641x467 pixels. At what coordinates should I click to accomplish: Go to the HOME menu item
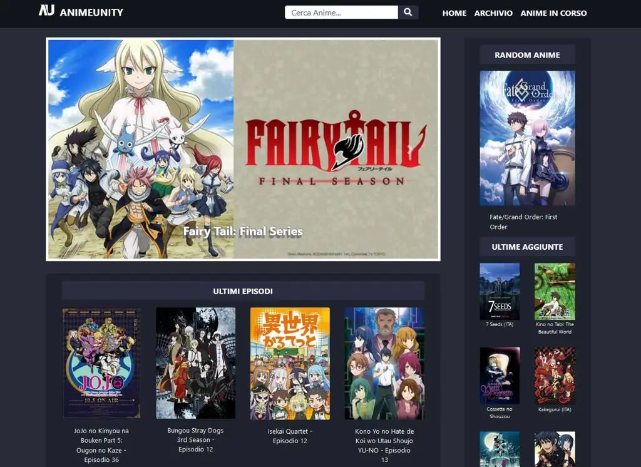[x=454, y=13]
